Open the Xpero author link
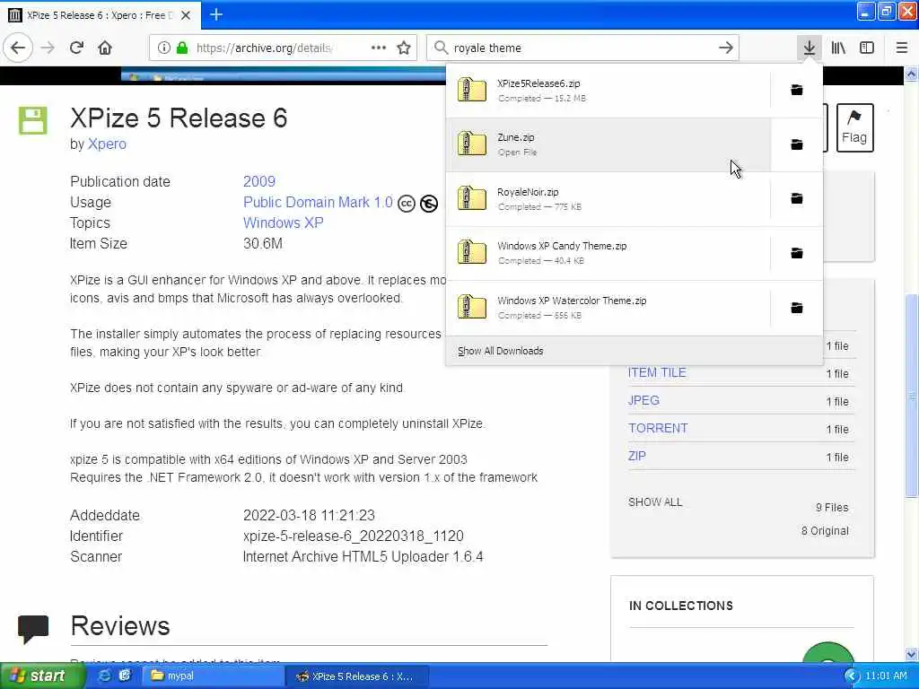Viewport: 919px width, 689px height. [108, 144]
